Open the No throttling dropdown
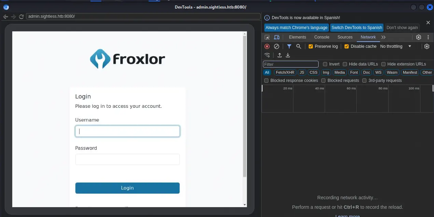Image resolution: width=434 pixels, height=217 pixels. pos(395,46)
